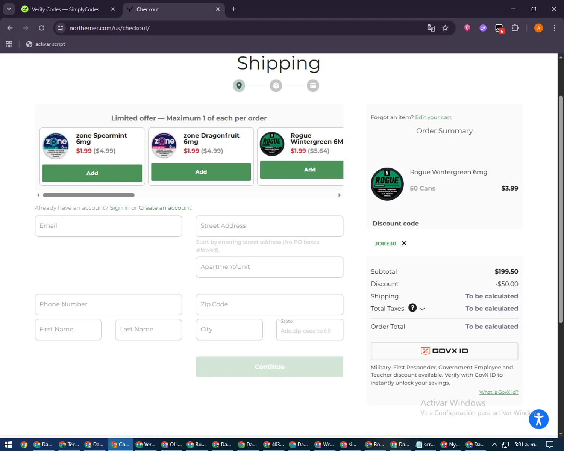
Task: Open the network tray icon
Action: (x=505, y=445)
